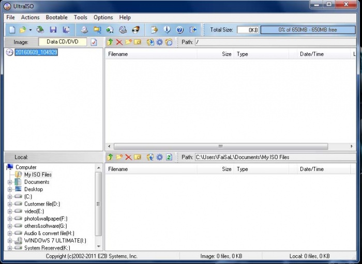Open the Options menu
Viewport: 362px width, 264px height.
103,18
